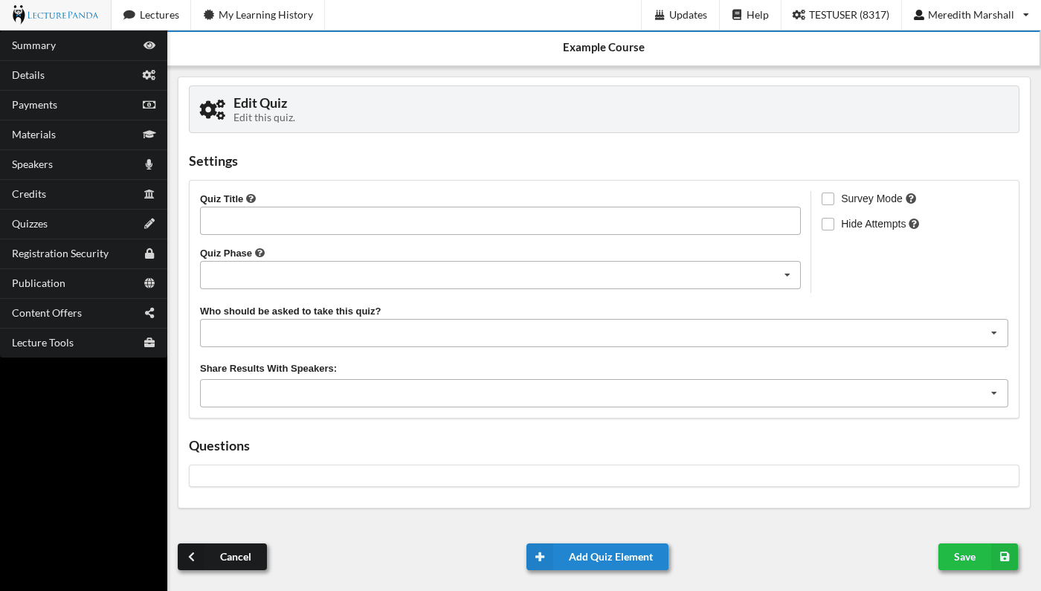Open My Learning History
Screen dimensions: 1041x591
click(258, 15)
